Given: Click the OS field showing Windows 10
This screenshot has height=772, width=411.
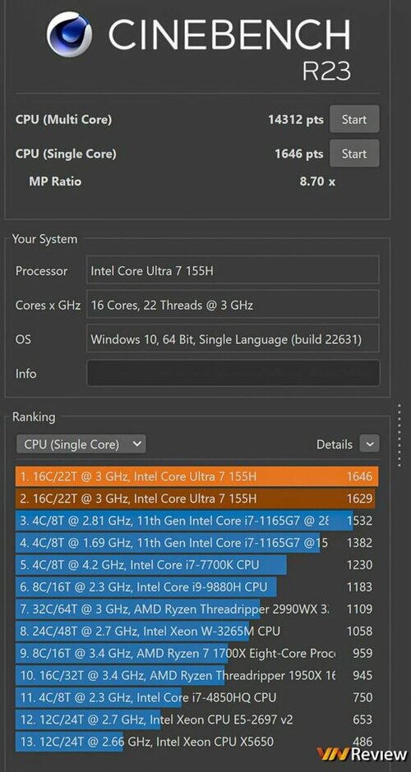Looking at the screenshot, I should coord(233,338).
